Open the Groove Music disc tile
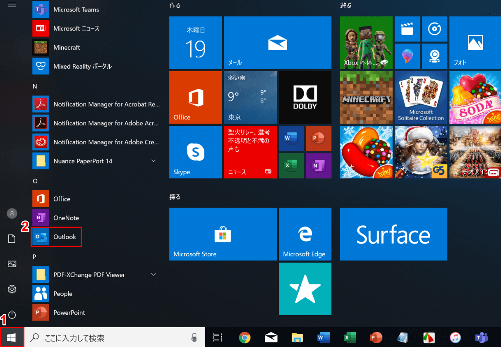The image size is (501, 347). point(434,29)
